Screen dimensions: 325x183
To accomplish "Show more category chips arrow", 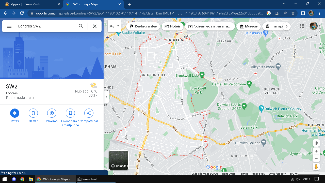I will pyautogui.click(x=286, y=26).
